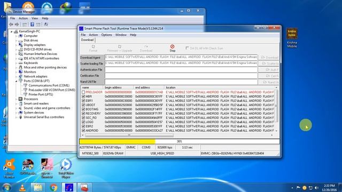
Task: Select the Download tab
Action: (x=88, y=40)
